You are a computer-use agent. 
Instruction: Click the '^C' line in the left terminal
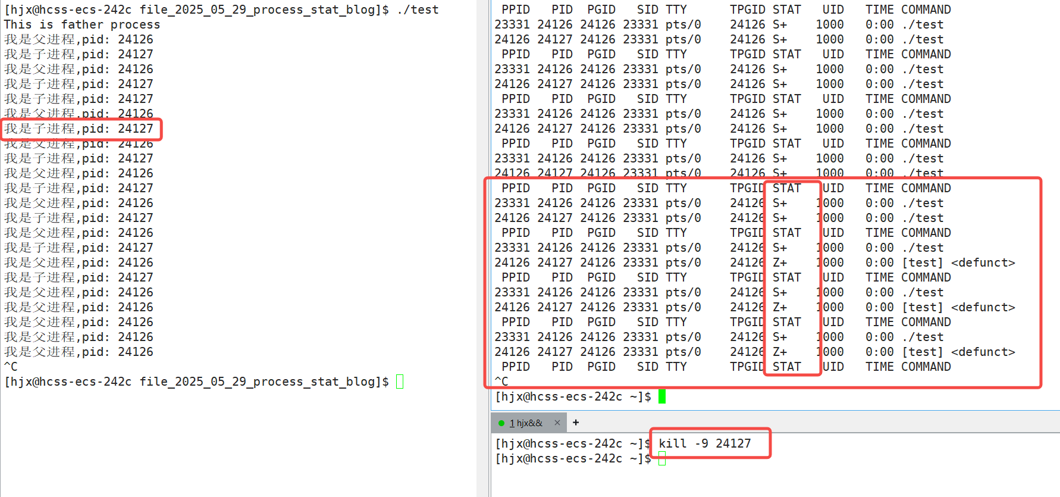tap(11, 367)
